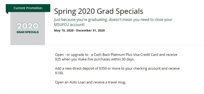
Task: Click the word 'Spring' in the title
Action: tap(65, 11)
